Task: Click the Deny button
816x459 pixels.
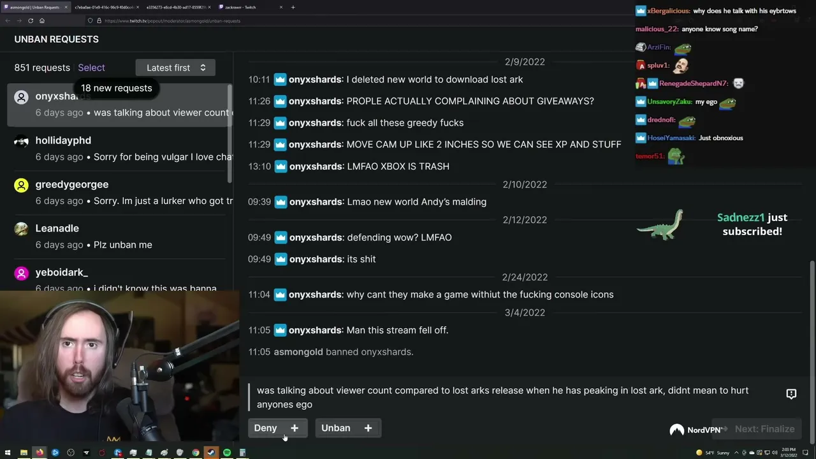Action: (x=266, y=428)
